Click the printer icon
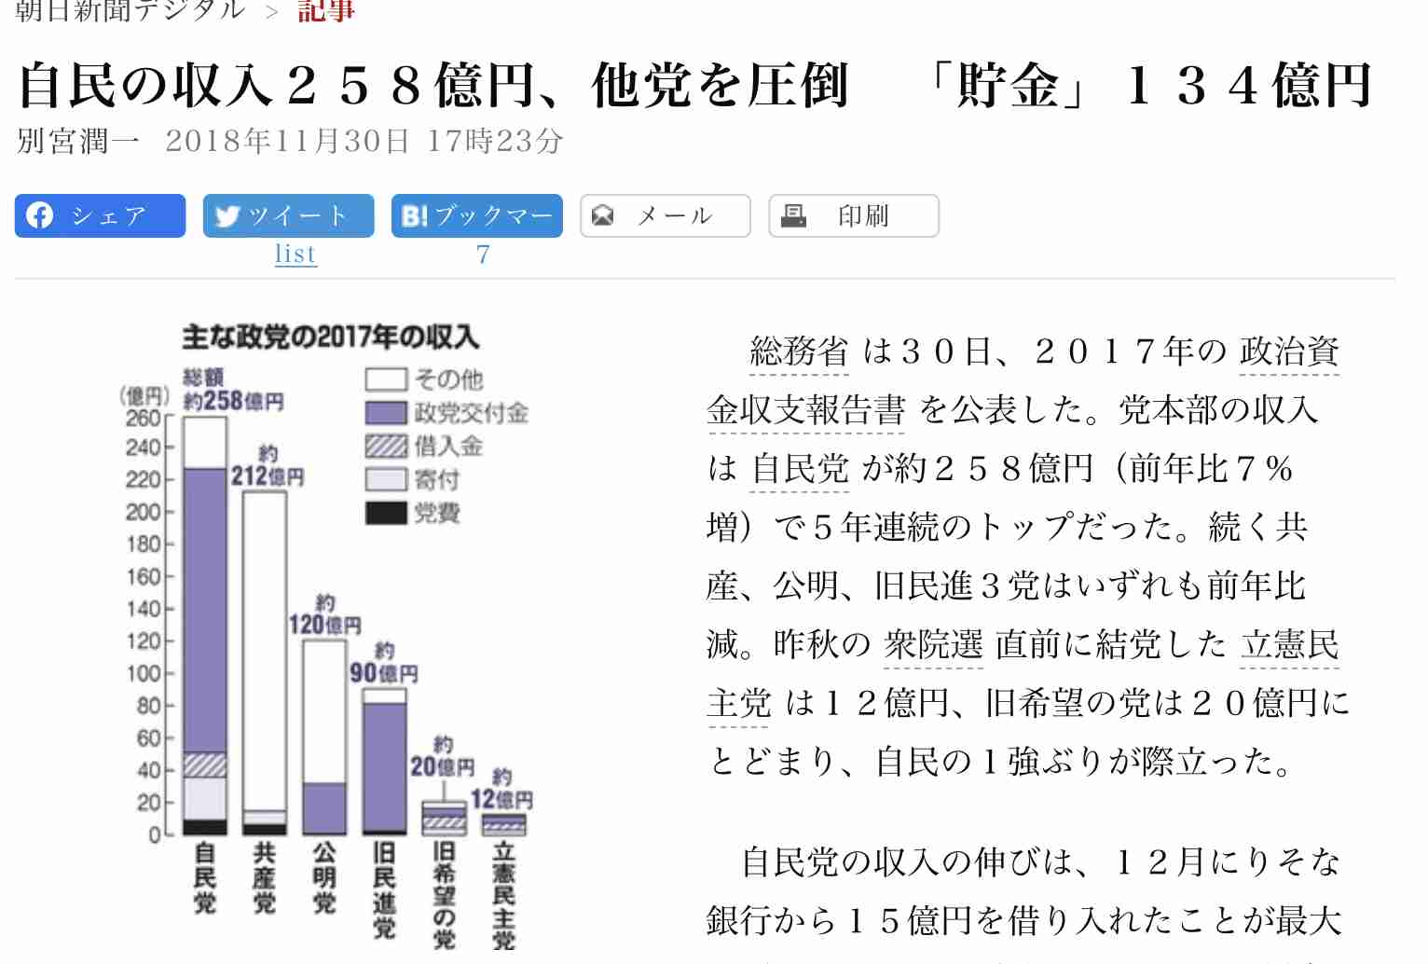 click(793, 216)
